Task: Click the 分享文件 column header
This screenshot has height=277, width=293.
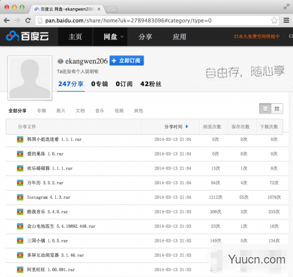Action: click(x=27, y=127)
